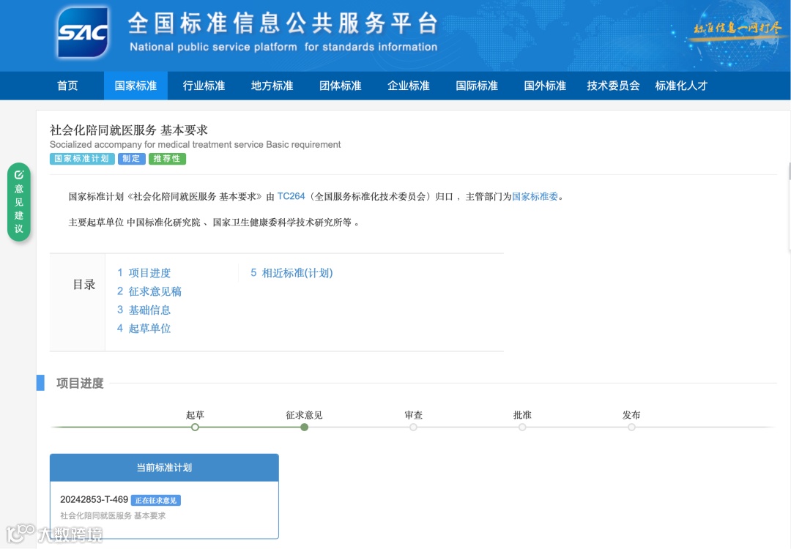Viewport: 791px width, 549px height.
Task: Click the blue 制定 tag
Action: [x=132, y=159]
